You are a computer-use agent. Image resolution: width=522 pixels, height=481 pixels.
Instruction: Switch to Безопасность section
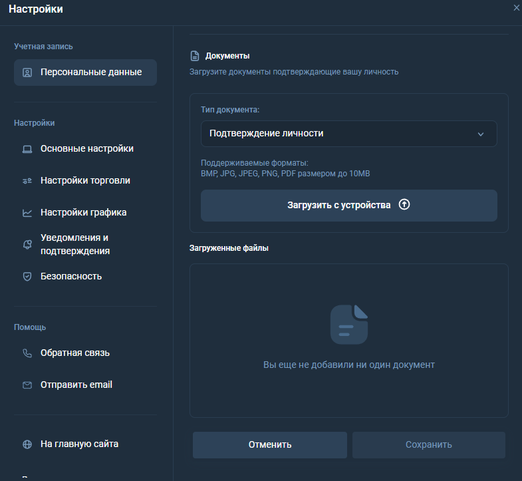click(x=85, y=277)
